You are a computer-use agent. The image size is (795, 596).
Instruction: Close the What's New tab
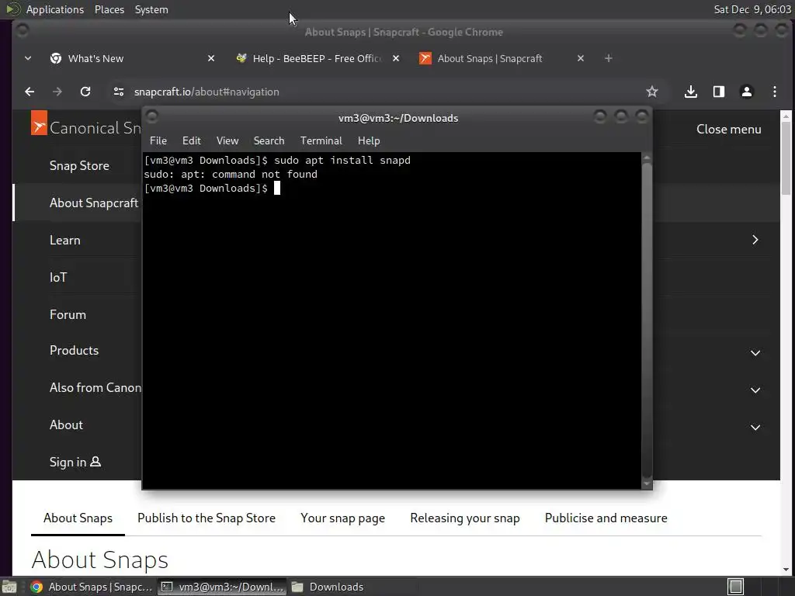(211, 58)
